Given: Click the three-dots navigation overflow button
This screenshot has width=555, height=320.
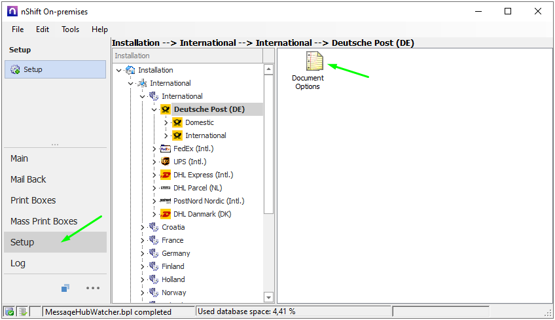Looking at the screenshot, I should pyautogui.click(x=93, y=288).
